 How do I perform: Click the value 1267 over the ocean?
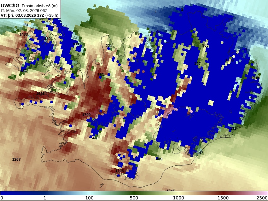[x=16, y=159]
